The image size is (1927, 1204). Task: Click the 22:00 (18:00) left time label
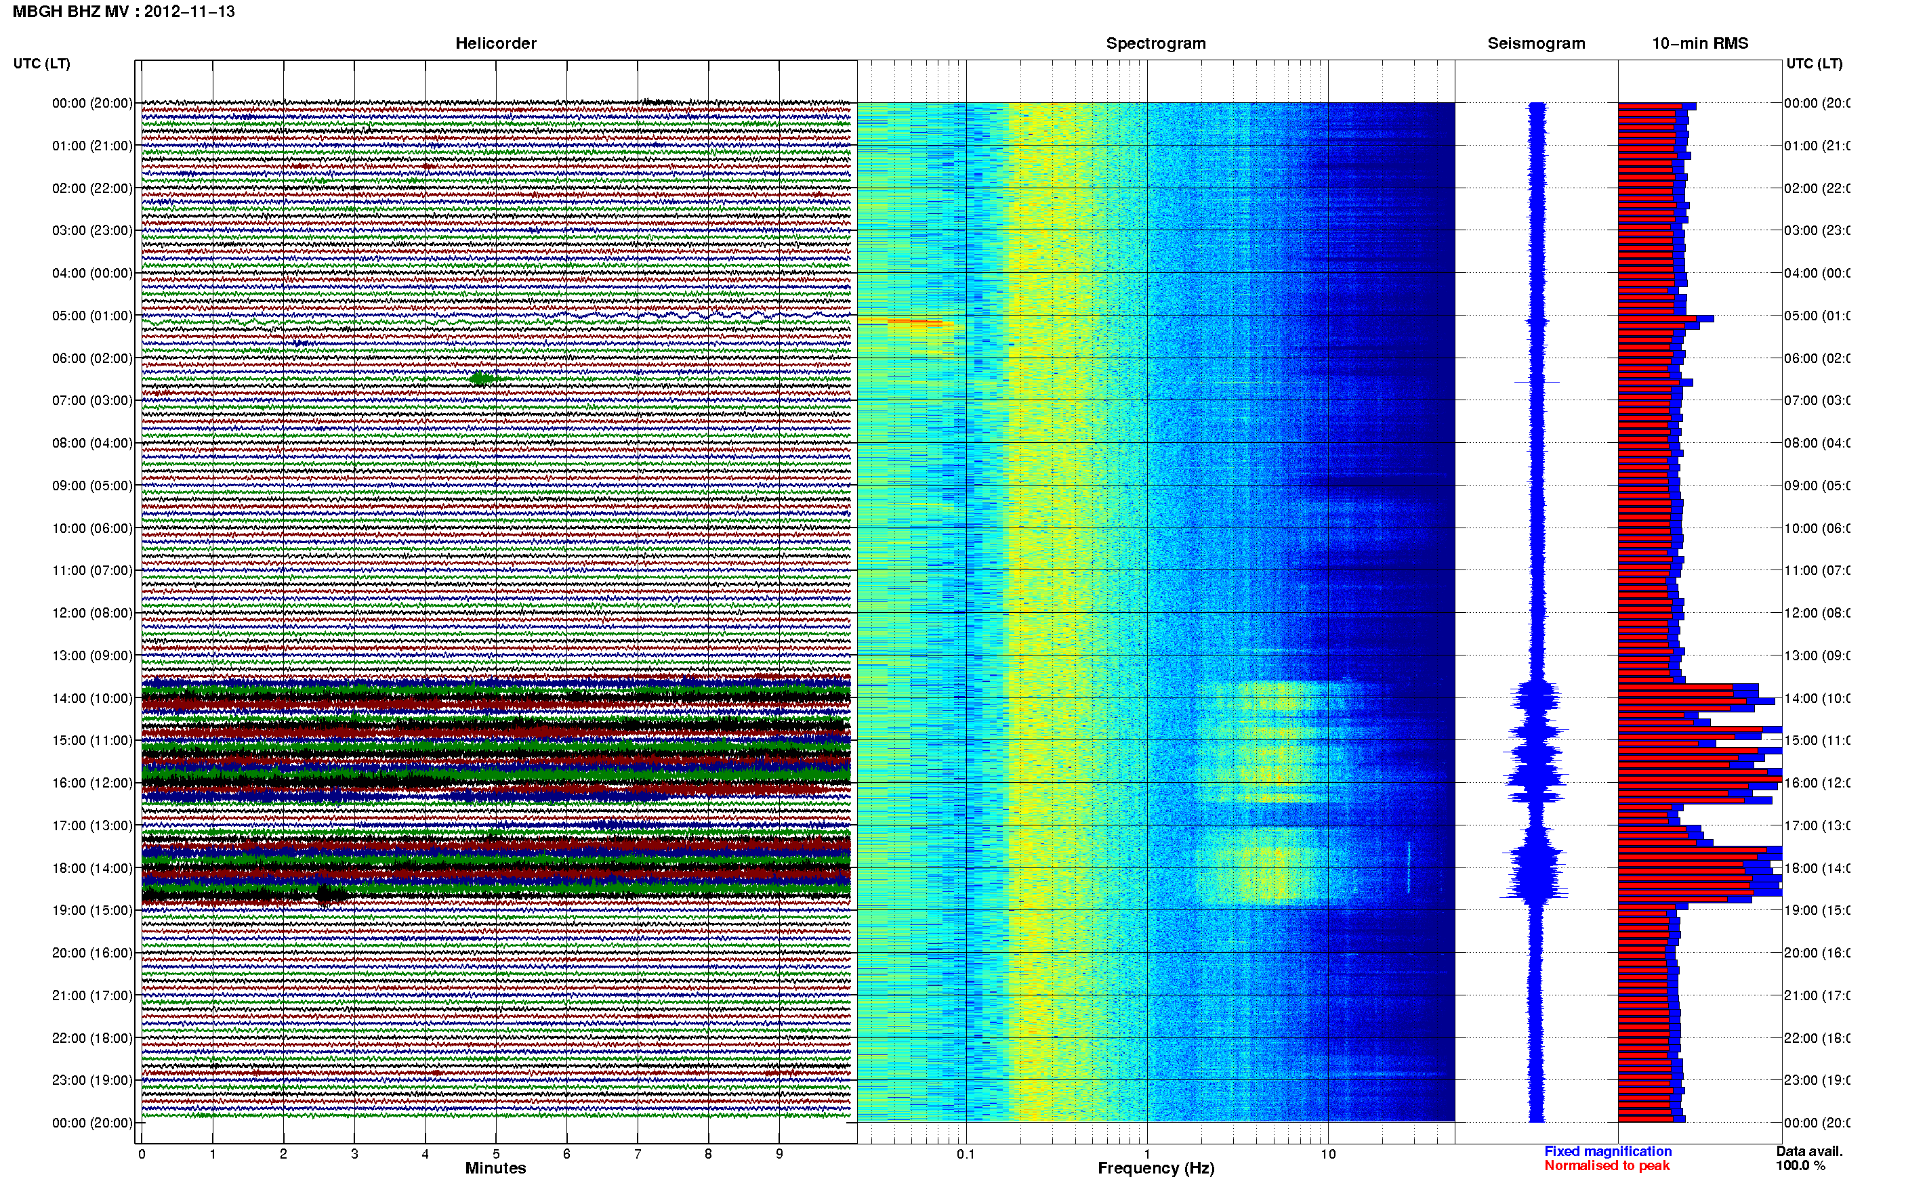(x=92, y=1038)
